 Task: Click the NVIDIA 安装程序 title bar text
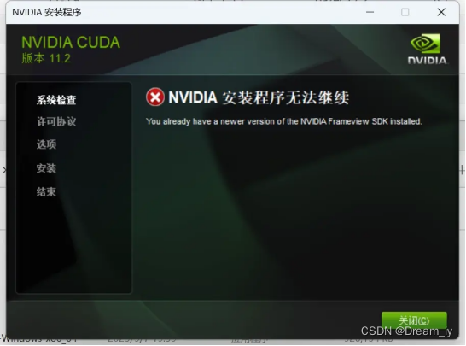tap(47, 12)
